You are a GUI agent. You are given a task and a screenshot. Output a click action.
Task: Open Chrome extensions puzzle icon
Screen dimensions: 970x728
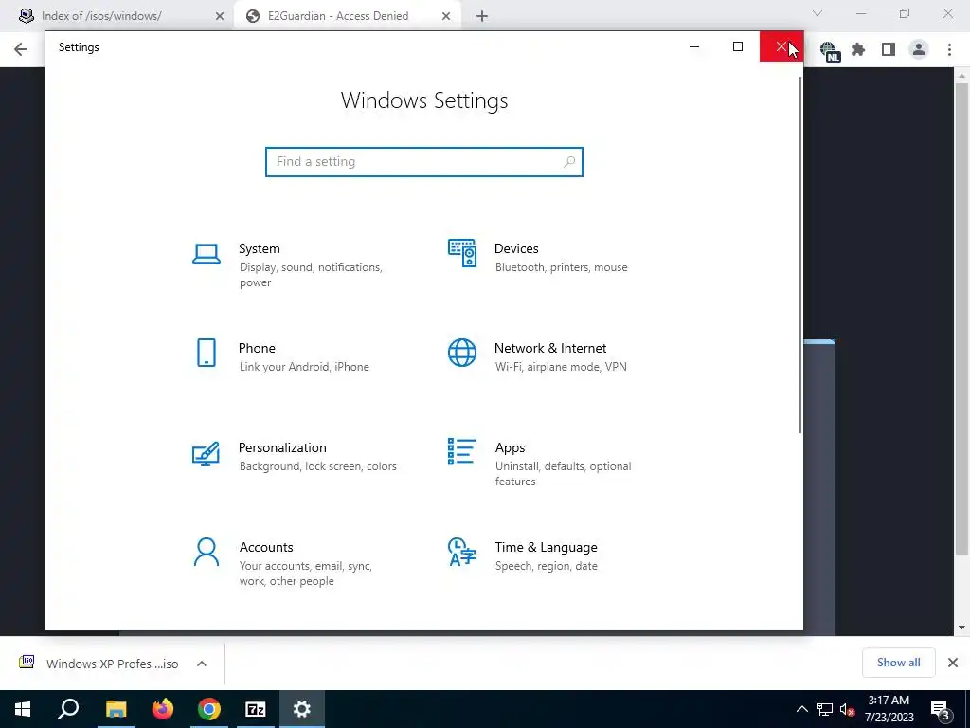858,49
